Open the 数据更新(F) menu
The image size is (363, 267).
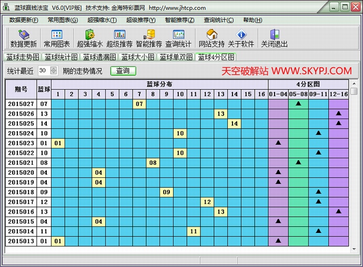click(x=24, y=20)
